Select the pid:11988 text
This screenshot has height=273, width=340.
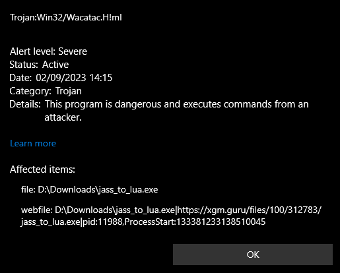[x=103, y=222]
